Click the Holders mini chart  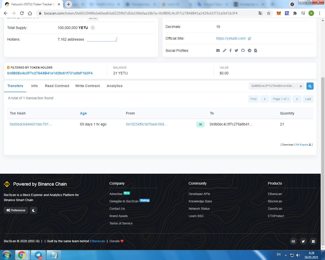point(102,39)
